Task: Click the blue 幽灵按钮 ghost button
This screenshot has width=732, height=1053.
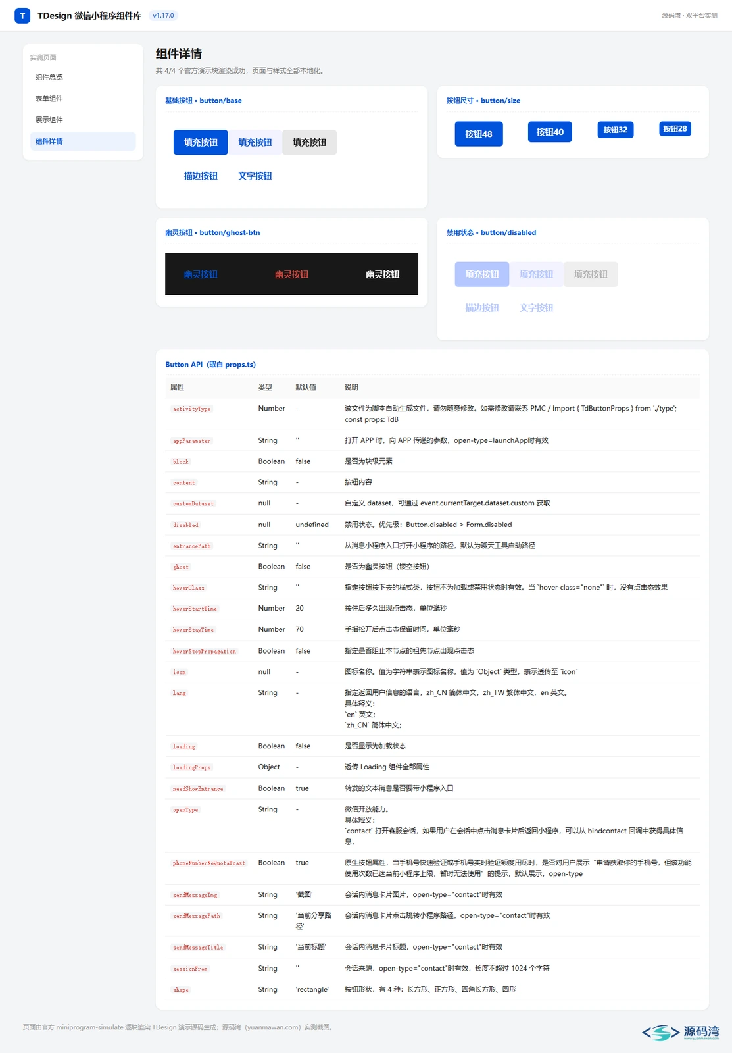Action: [x=201, y=274]
